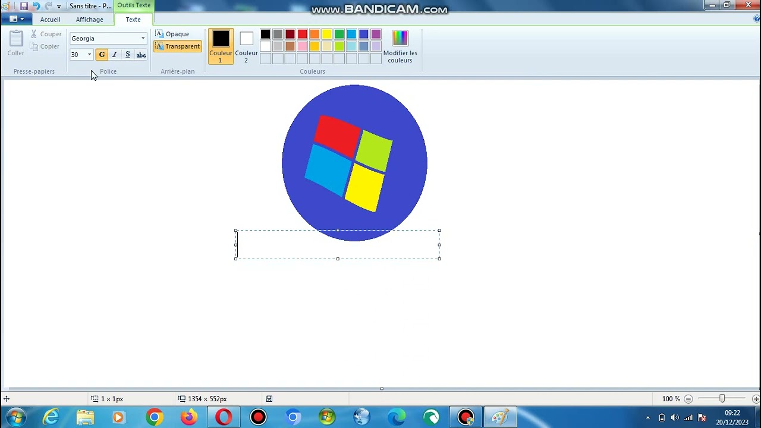
Task: Click the zoom in plus button
Action: coord(756,399)
